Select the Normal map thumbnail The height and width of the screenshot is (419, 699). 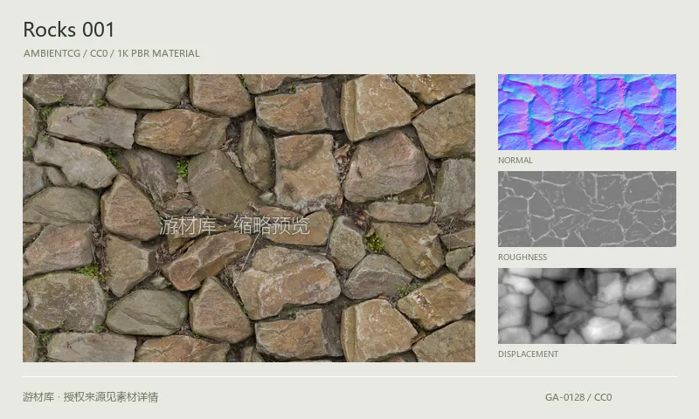coord(586,112)
